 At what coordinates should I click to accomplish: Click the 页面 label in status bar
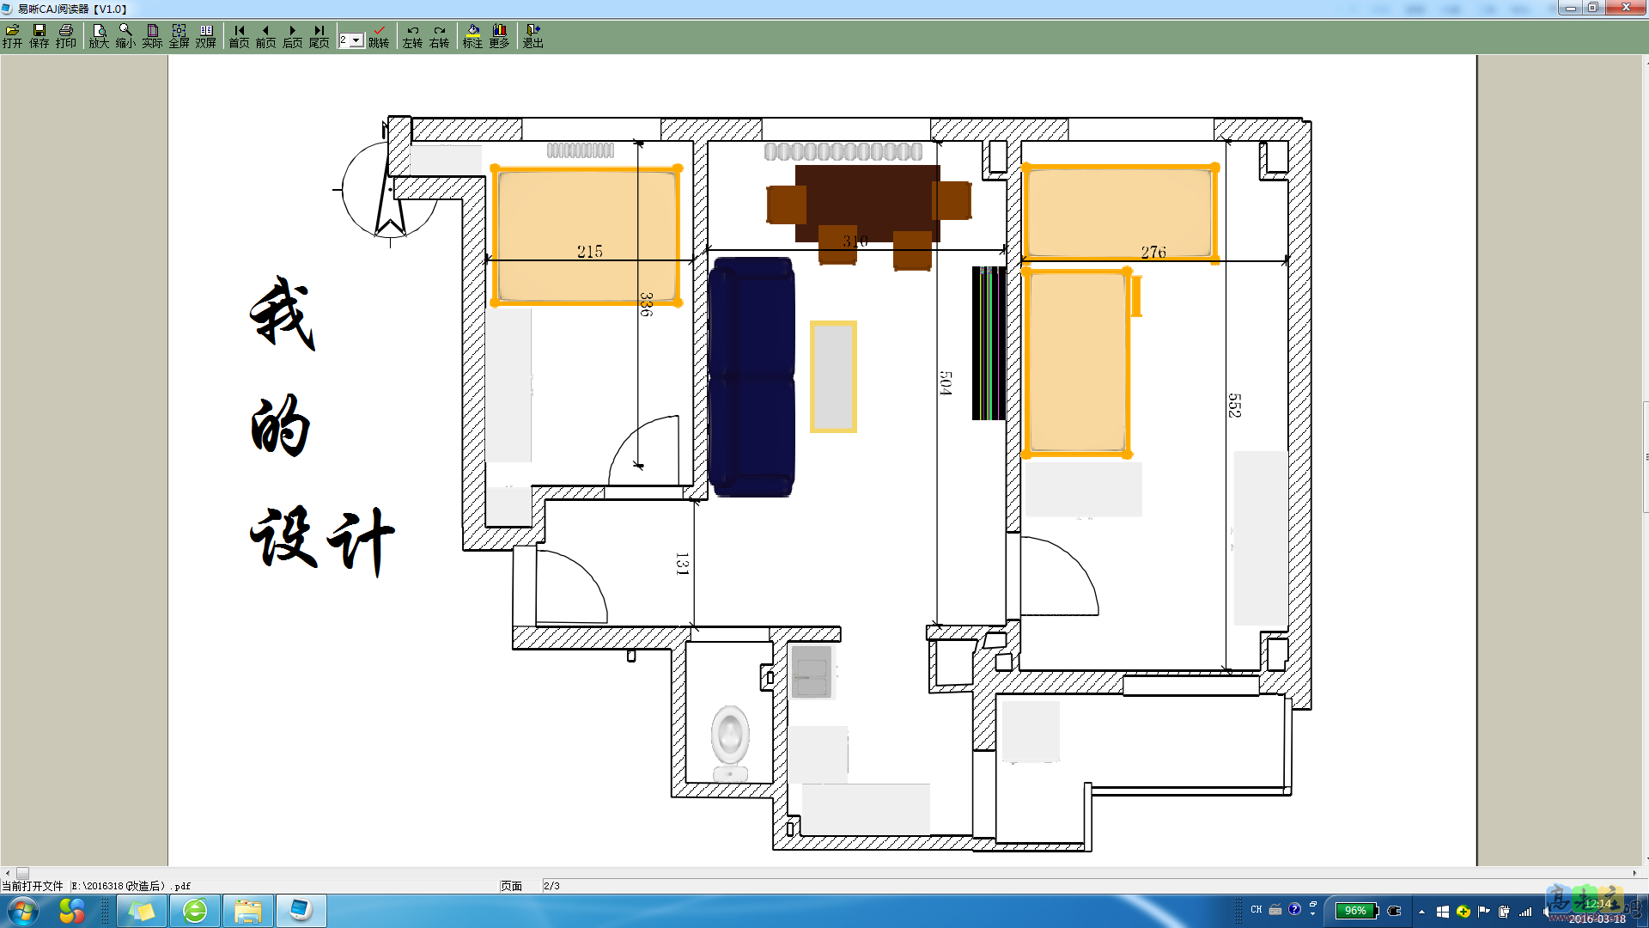[x=512, y=886]
